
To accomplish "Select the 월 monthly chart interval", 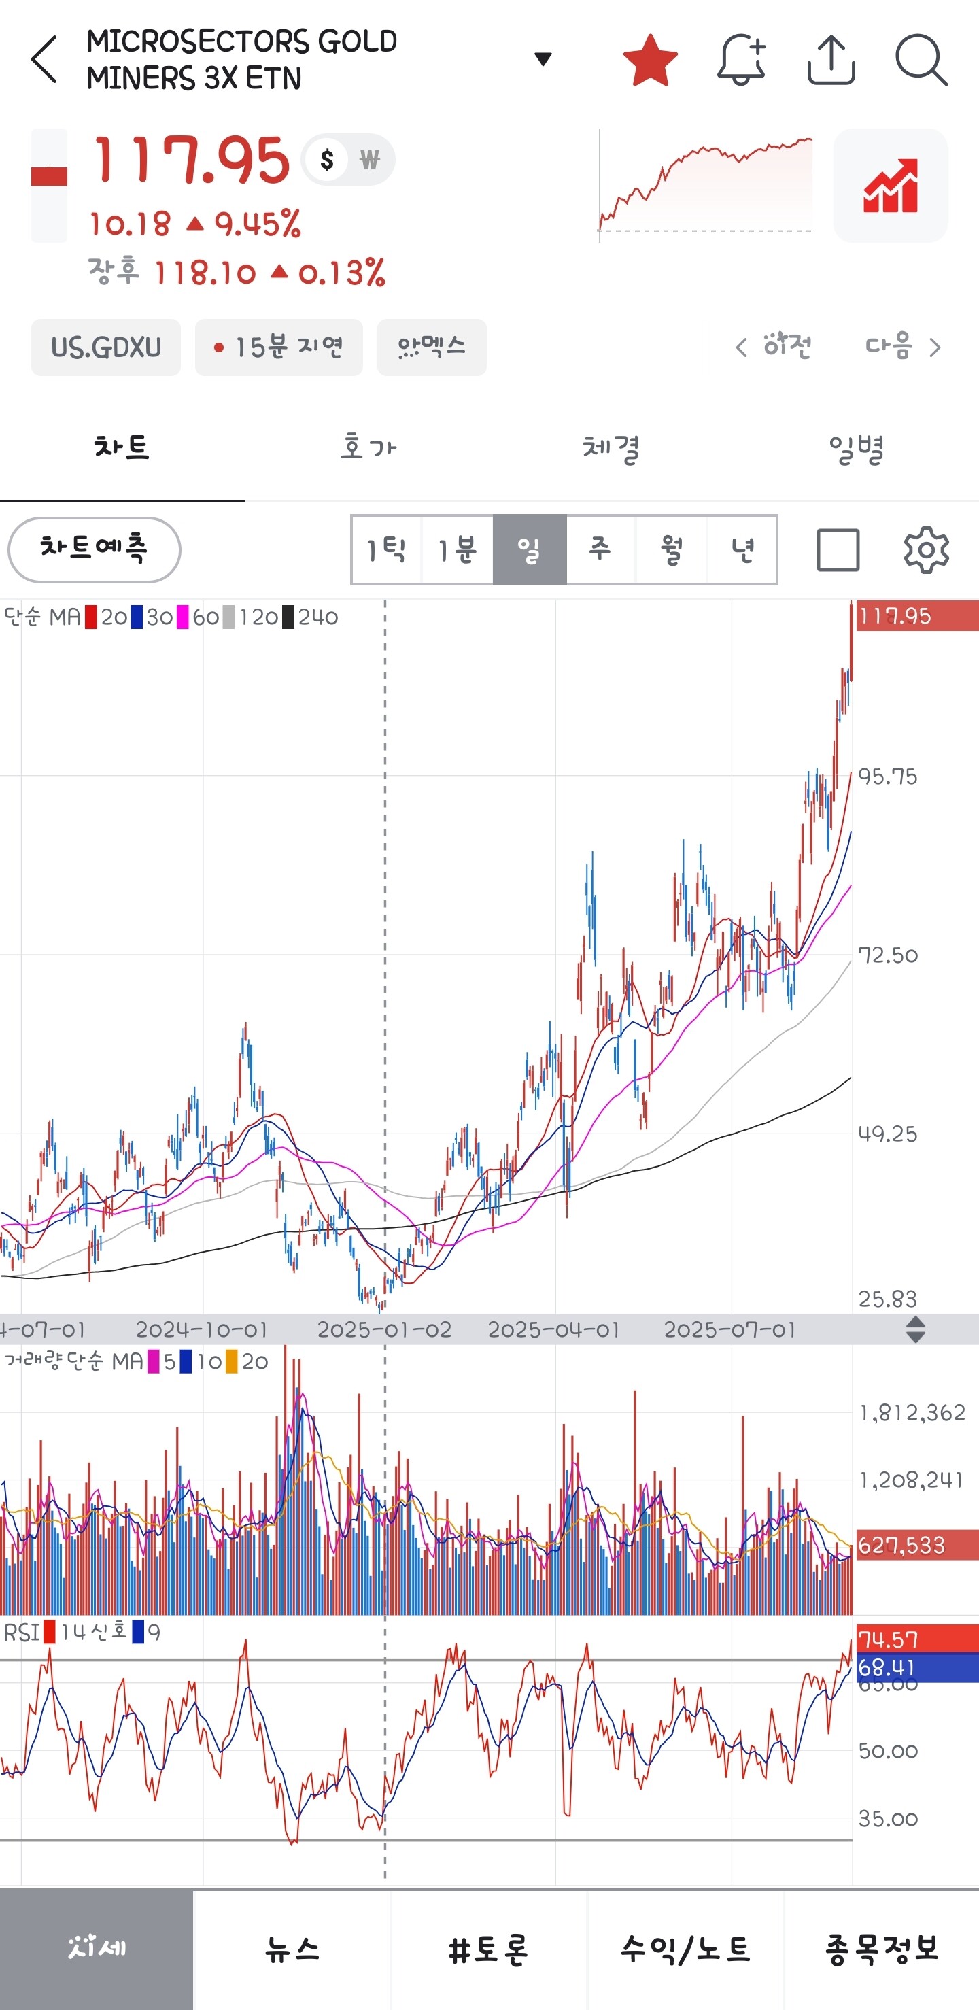I will pyautogui.click(x=672, y=549).
